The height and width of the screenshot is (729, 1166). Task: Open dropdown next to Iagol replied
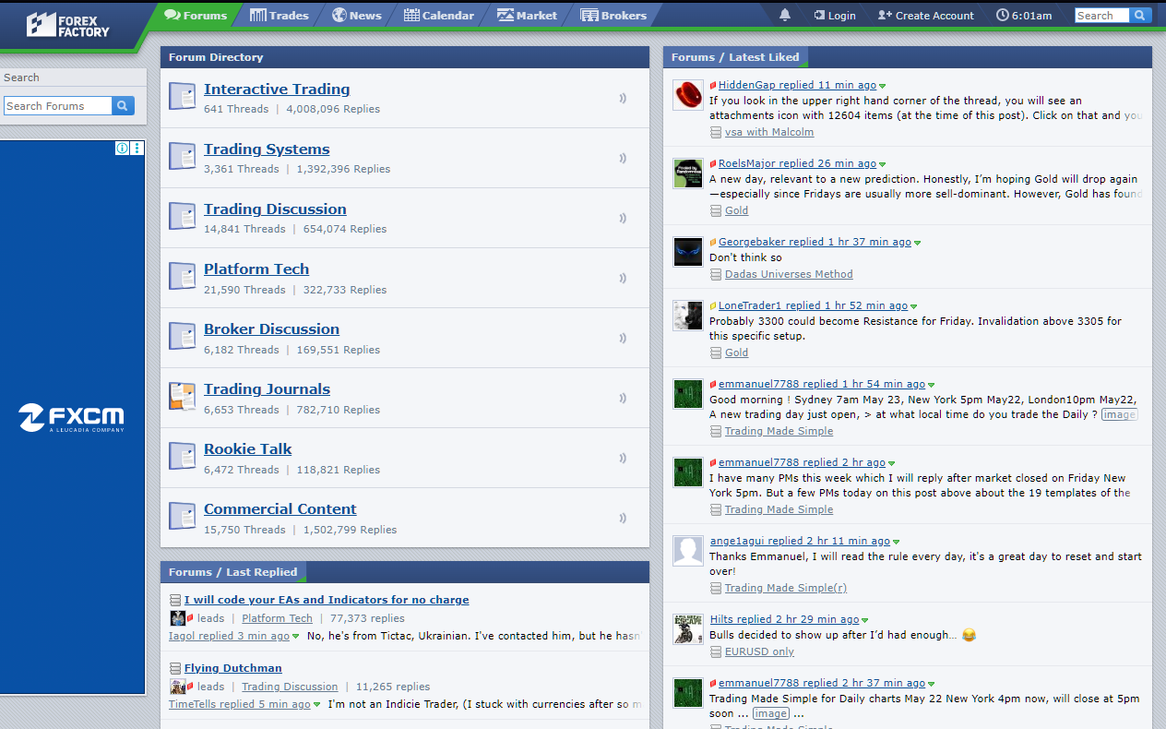296,637
